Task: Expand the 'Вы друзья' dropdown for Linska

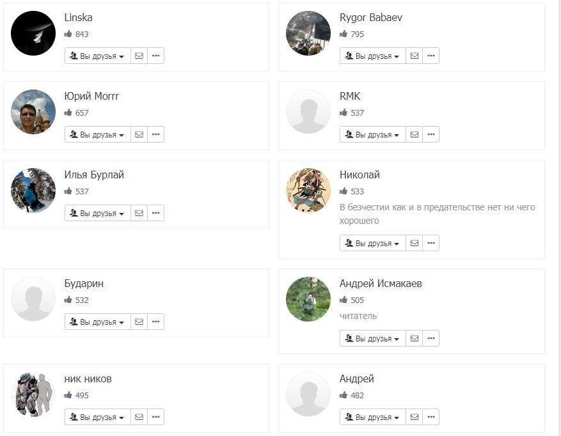Action: click(98, 56)
